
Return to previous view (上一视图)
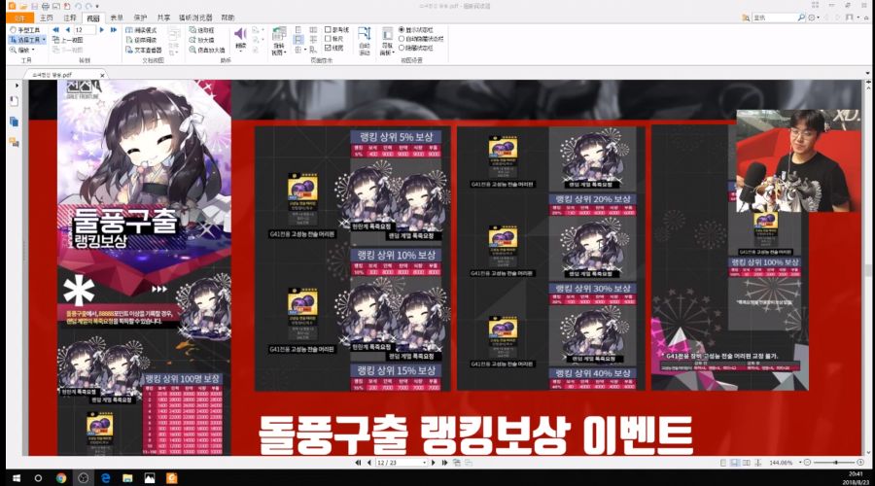click(67, 40)
